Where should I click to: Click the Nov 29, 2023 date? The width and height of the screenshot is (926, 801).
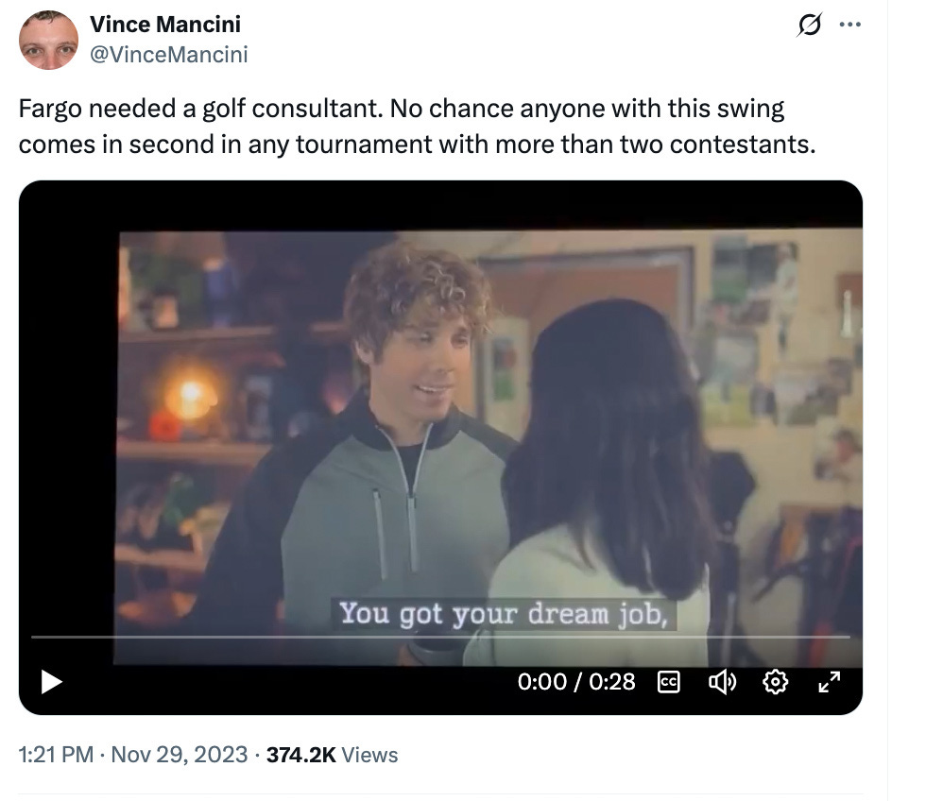(180, 755)
